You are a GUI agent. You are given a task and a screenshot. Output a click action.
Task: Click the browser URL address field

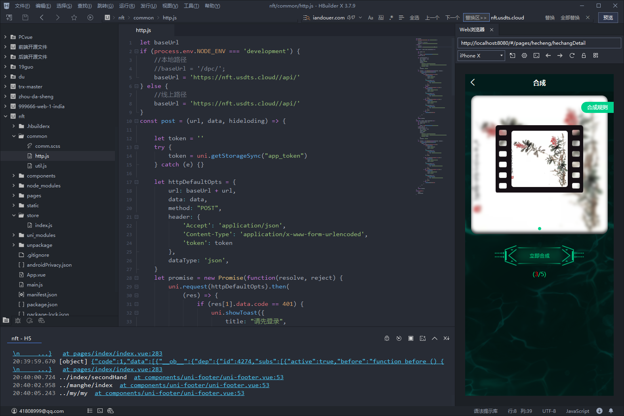(539, 43)
